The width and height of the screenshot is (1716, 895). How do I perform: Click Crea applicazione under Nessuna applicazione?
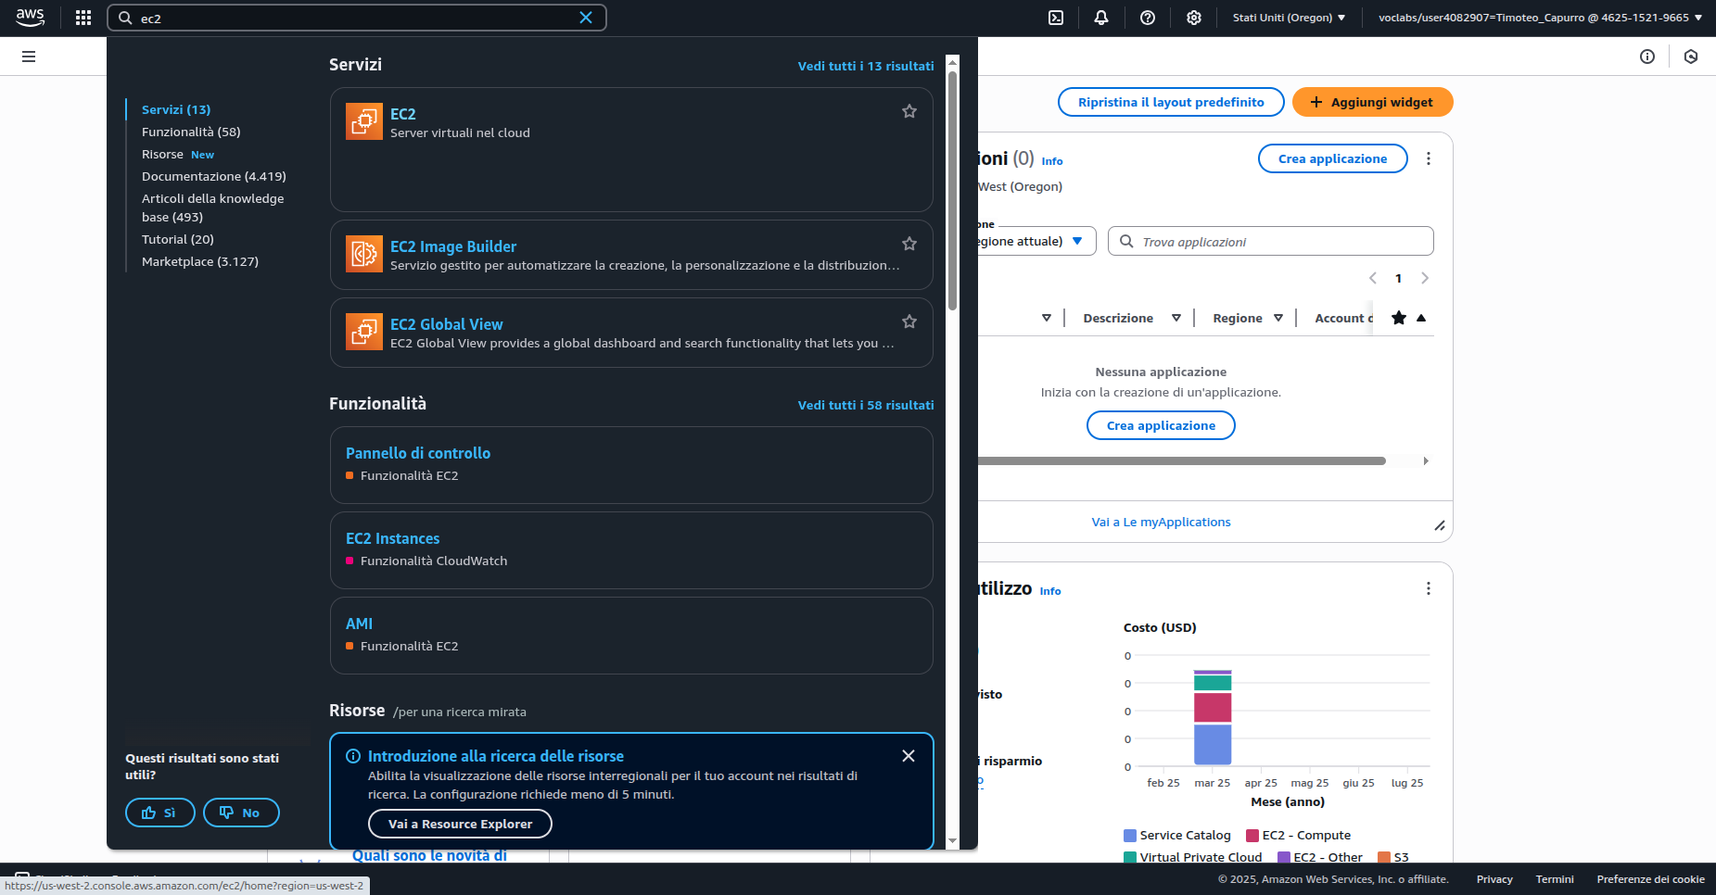pos(1161,425)
